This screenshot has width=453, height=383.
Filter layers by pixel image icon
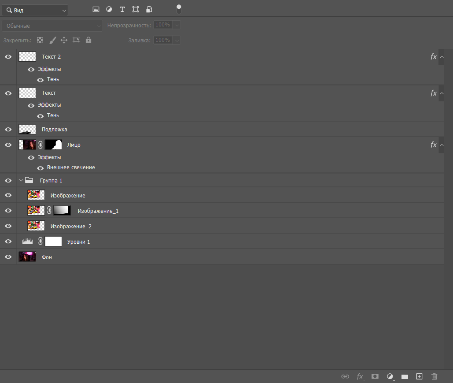(96, 10)
